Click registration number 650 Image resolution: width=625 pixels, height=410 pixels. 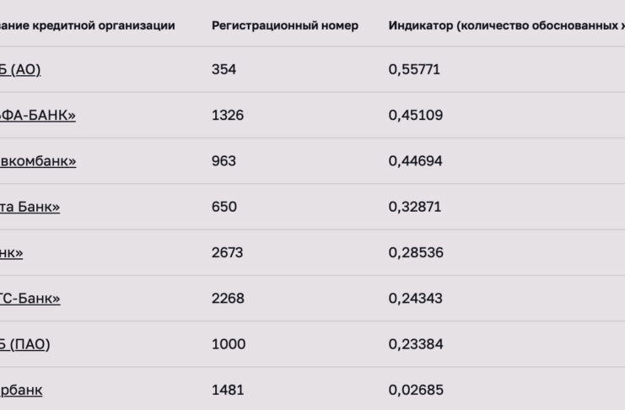coord(224,207)
